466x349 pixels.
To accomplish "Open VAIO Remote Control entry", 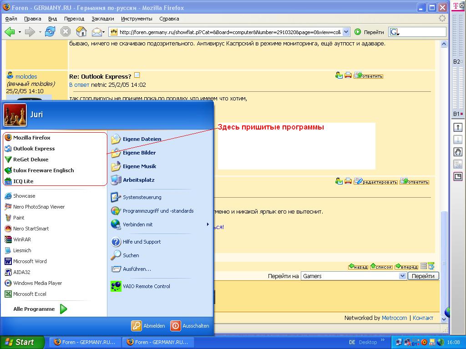I will tap(146, 286).
